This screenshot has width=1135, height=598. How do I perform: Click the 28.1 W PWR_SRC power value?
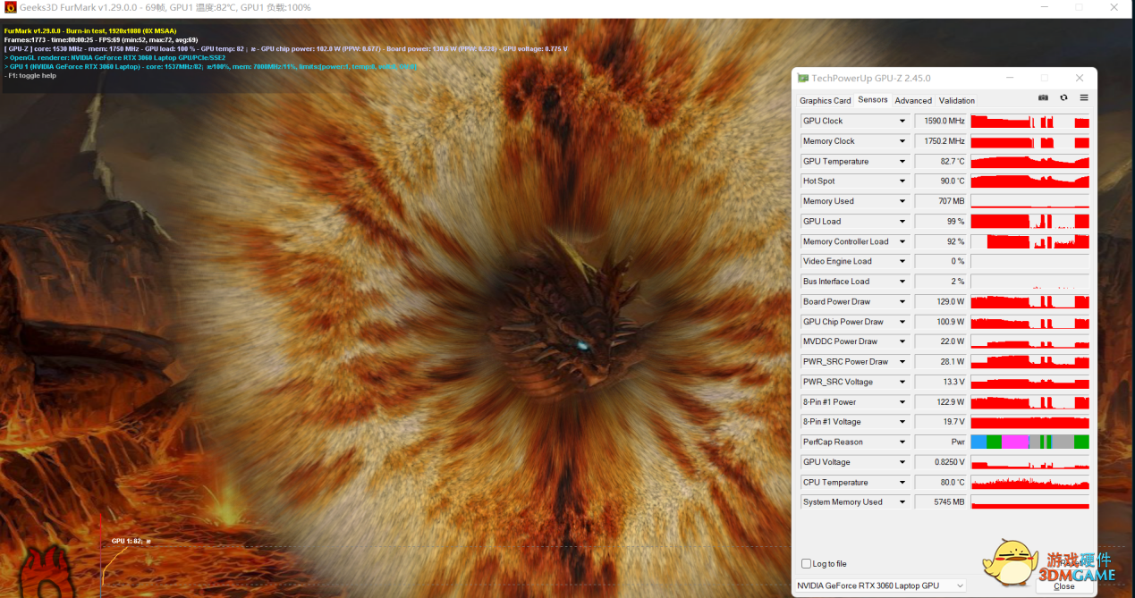point(941,362)
